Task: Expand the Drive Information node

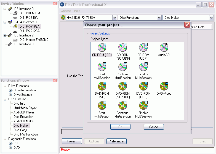Action: coord(10,90)
